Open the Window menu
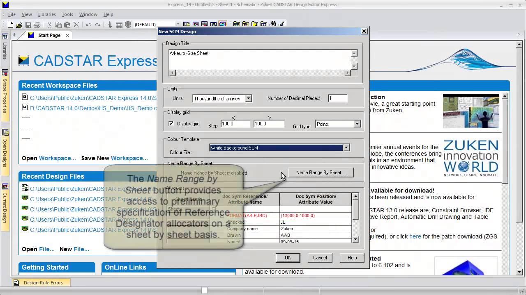Image resolution: width=526 pixels, height=295 pixels. pos(88,14)
